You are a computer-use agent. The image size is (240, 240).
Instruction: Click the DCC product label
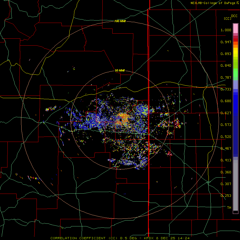point(234,16)
